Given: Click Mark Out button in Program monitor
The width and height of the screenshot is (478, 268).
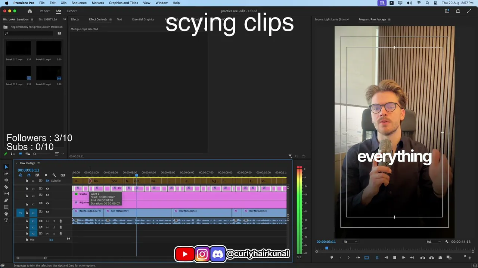Looking at the screenshot, I should [x=349, y=258].
